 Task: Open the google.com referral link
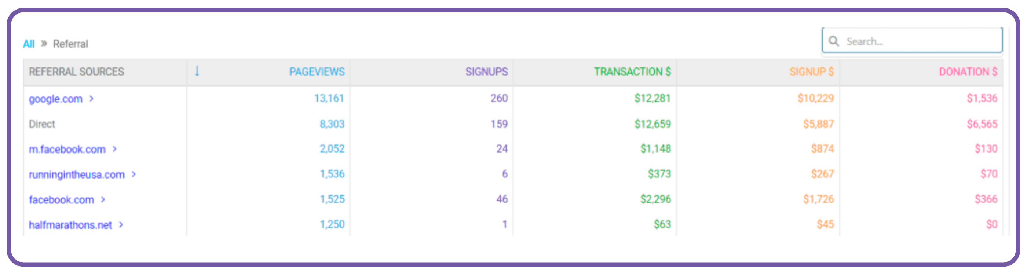coord(55,99)
